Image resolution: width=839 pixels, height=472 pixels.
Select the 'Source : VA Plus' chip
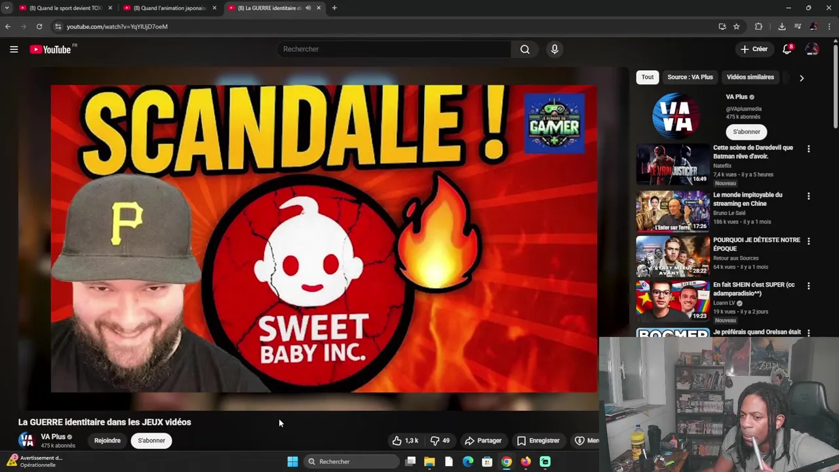(x=690, y=77)
